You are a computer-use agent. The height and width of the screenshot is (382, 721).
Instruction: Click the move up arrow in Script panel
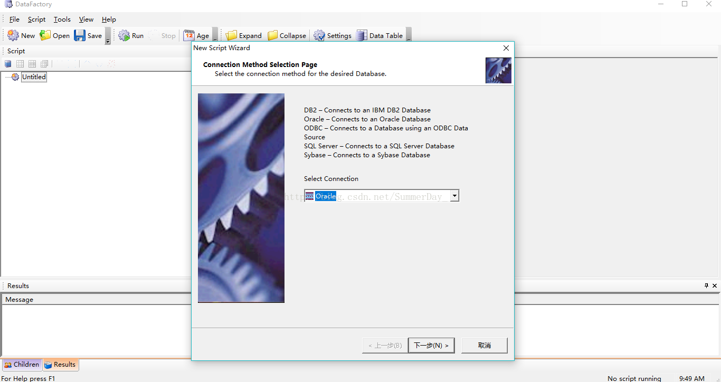point(88,64)
